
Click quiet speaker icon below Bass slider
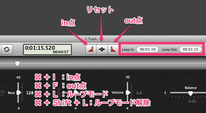[x=19, y=108]
